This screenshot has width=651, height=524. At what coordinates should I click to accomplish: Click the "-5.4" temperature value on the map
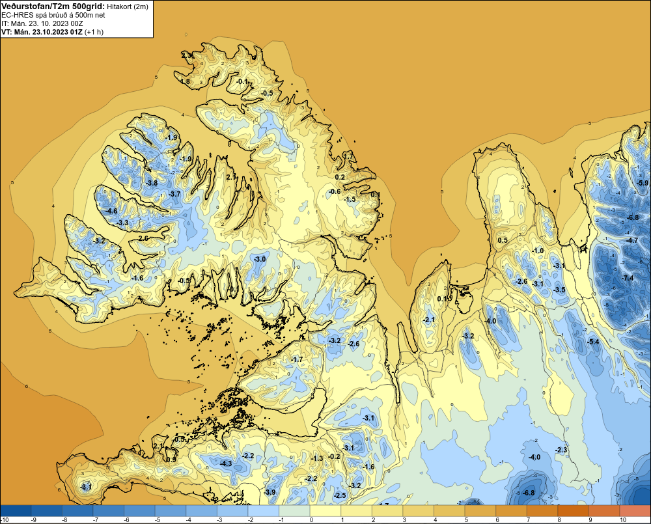pos(593,342)
